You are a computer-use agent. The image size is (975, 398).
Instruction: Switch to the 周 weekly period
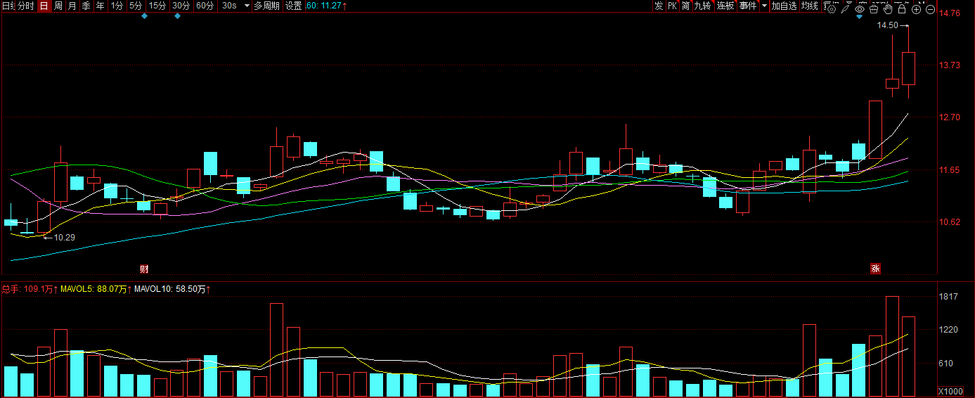58,6
